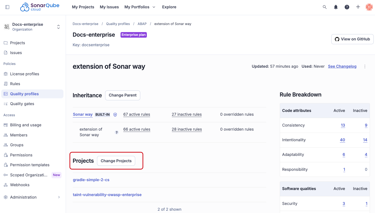
Task: Open the 40 active Intentionality rules
Action: click(342, 140)
